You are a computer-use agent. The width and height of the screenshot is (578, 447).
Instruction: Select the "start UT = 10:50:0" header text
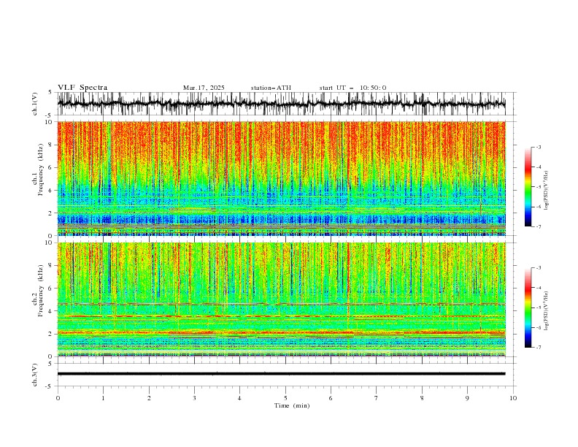[x=352, y=88]
